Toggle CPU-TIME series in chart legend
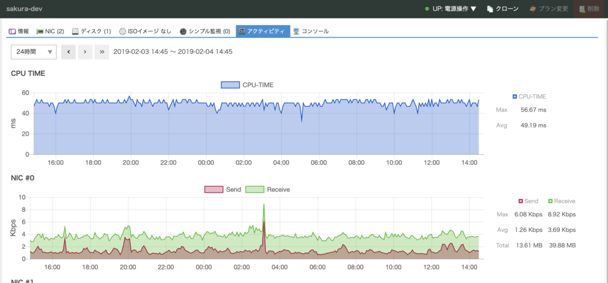 (247, 85)
